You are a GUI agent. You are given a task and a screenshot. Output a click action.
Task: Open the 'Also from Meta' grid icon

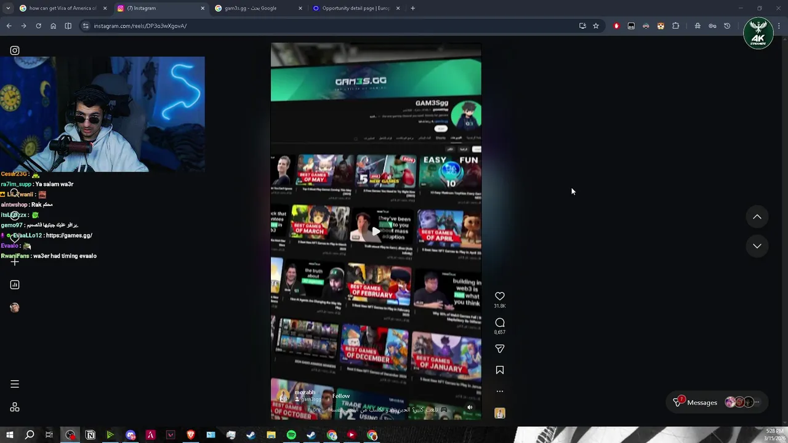pyautogui.click(x=15, y=407)
